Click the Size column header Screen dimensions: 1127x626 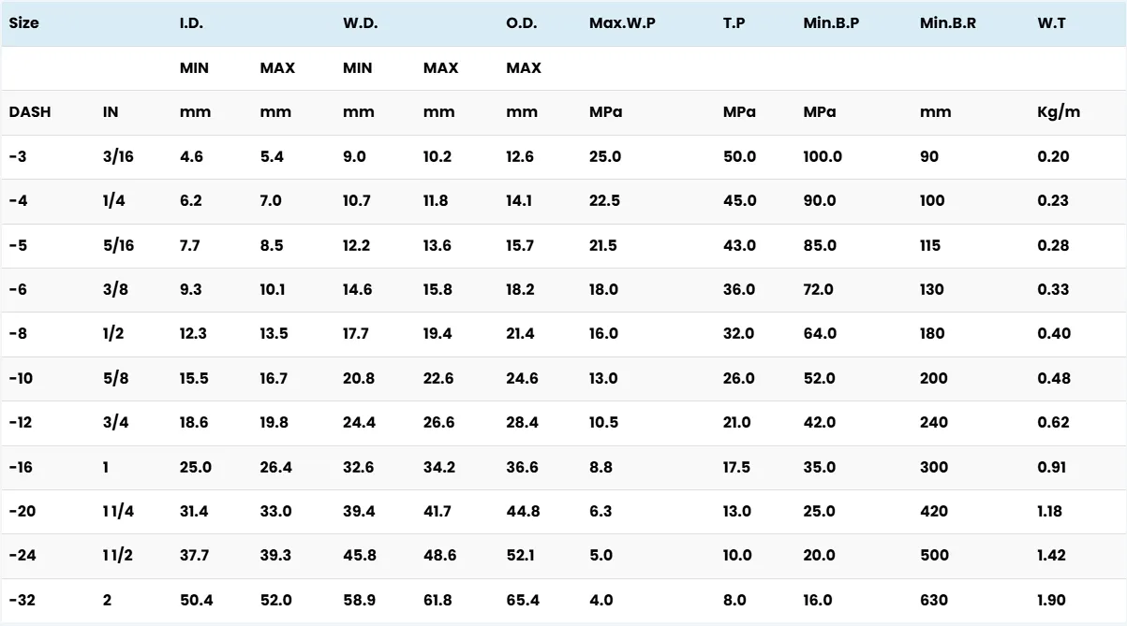[x=24, y=23]
